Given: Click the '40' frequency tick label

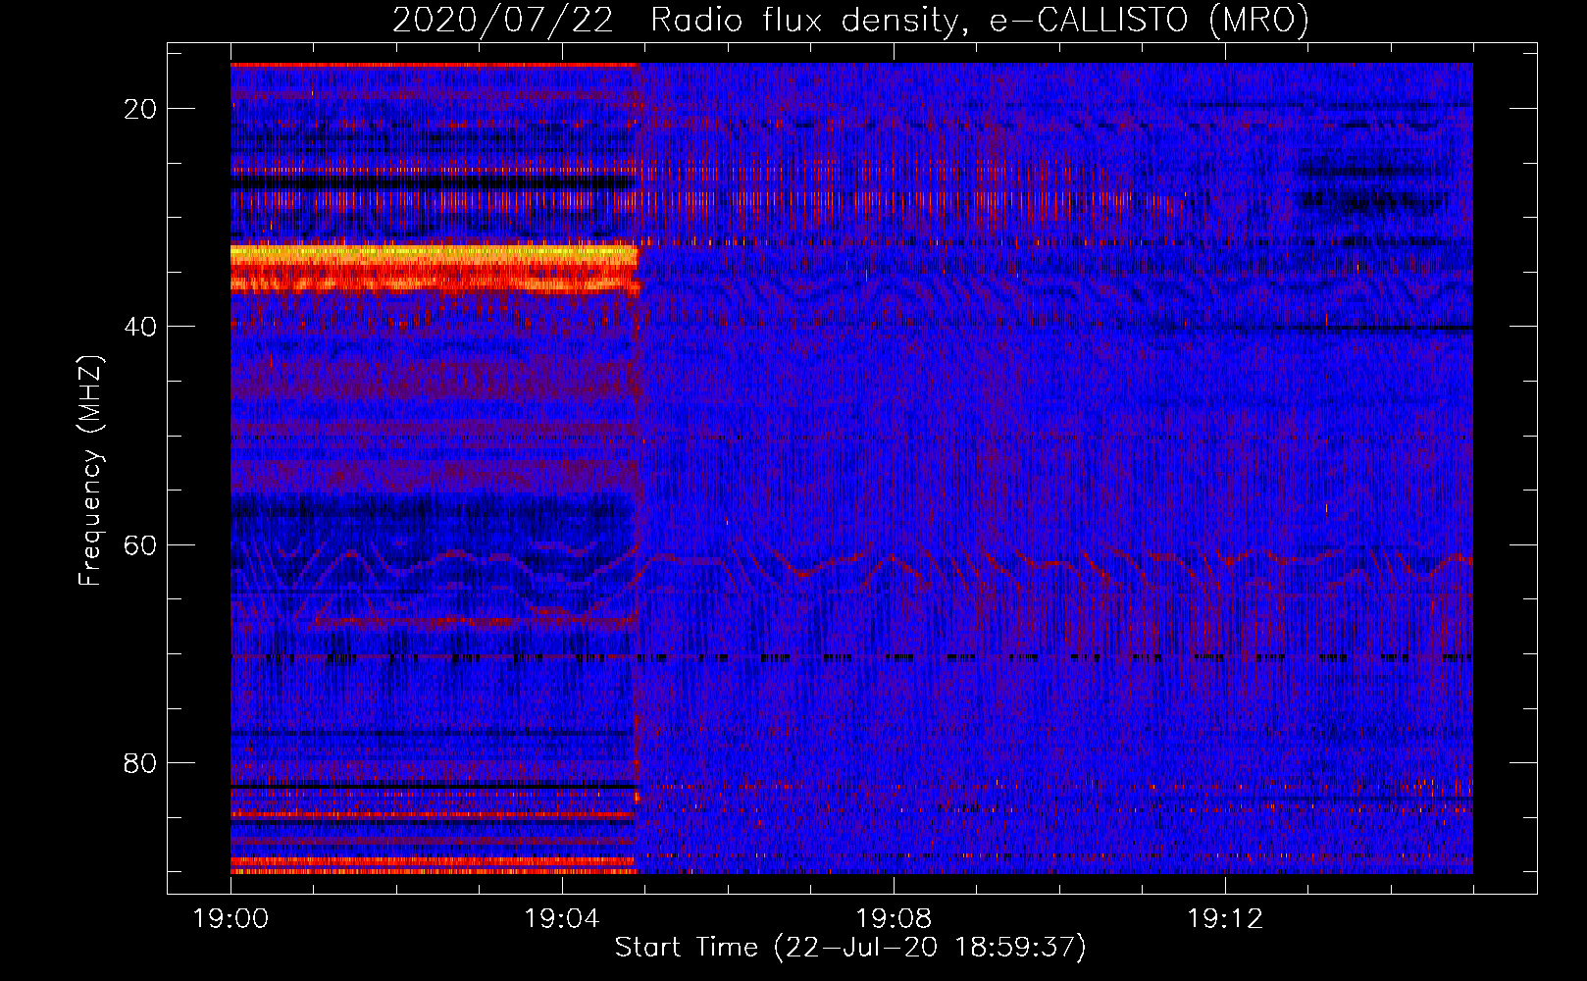Looking at the screenshot, I should 141,327.
